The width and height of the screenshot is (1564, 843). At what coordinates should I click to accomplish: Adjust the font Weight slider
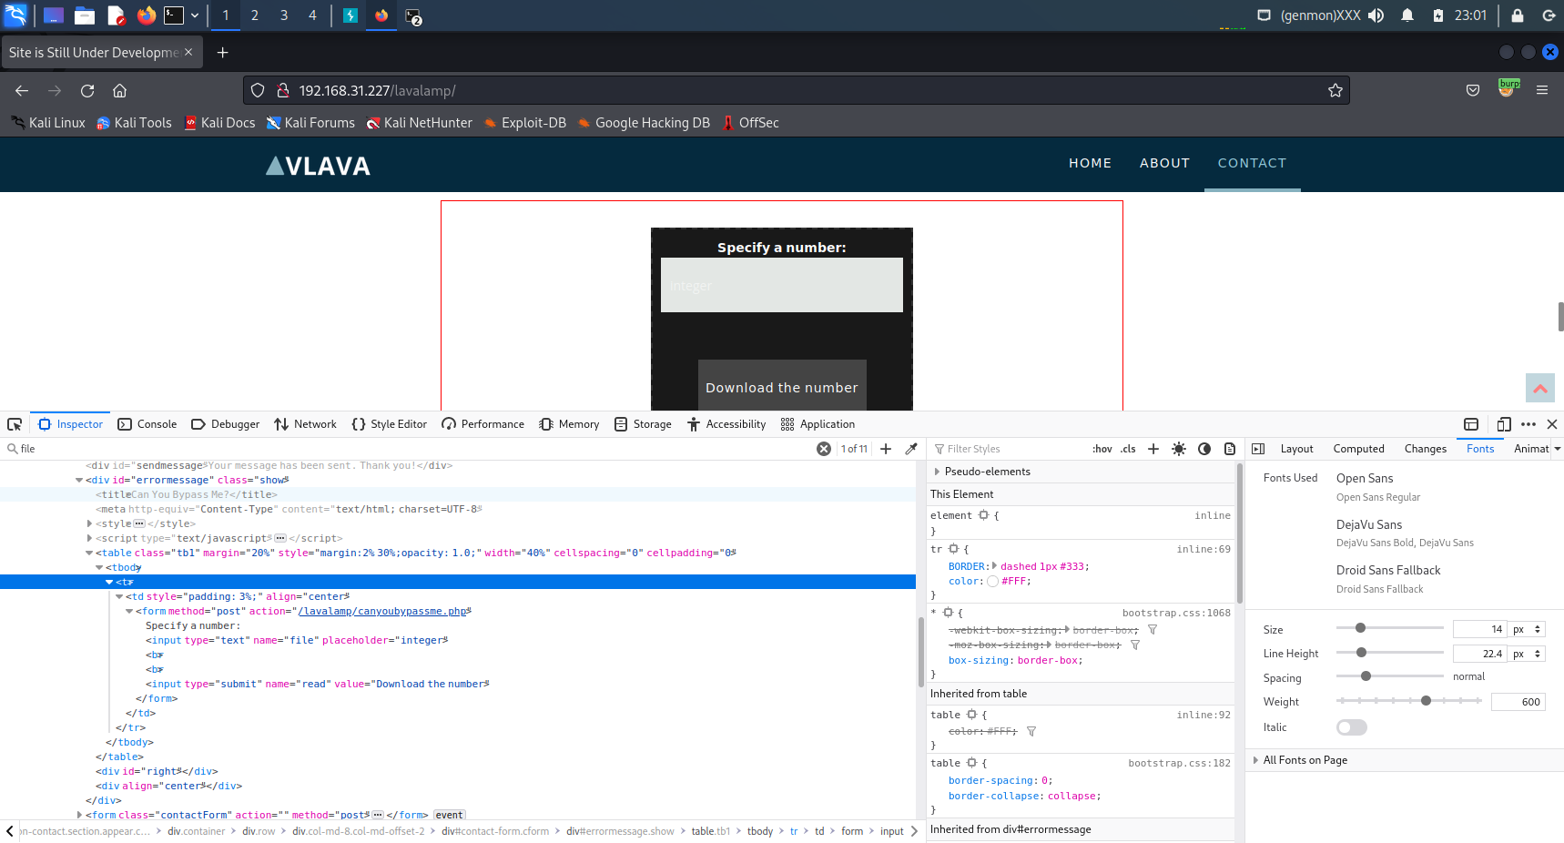point(1409,701)
